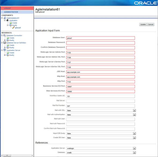This screenshot has height=157, width=158.
Task: Focus the Http Host field
Action: coord(101,77)
